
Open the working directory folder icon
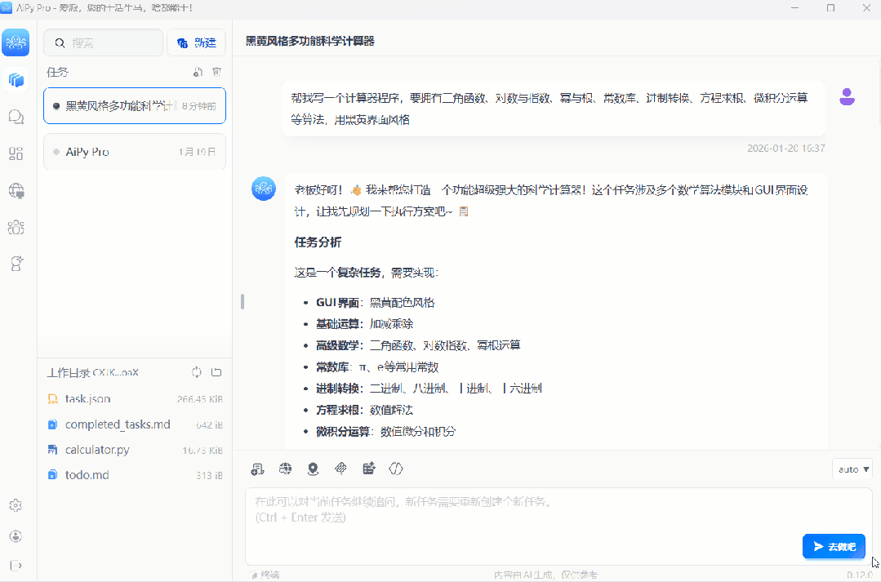[x=216, y=372]
